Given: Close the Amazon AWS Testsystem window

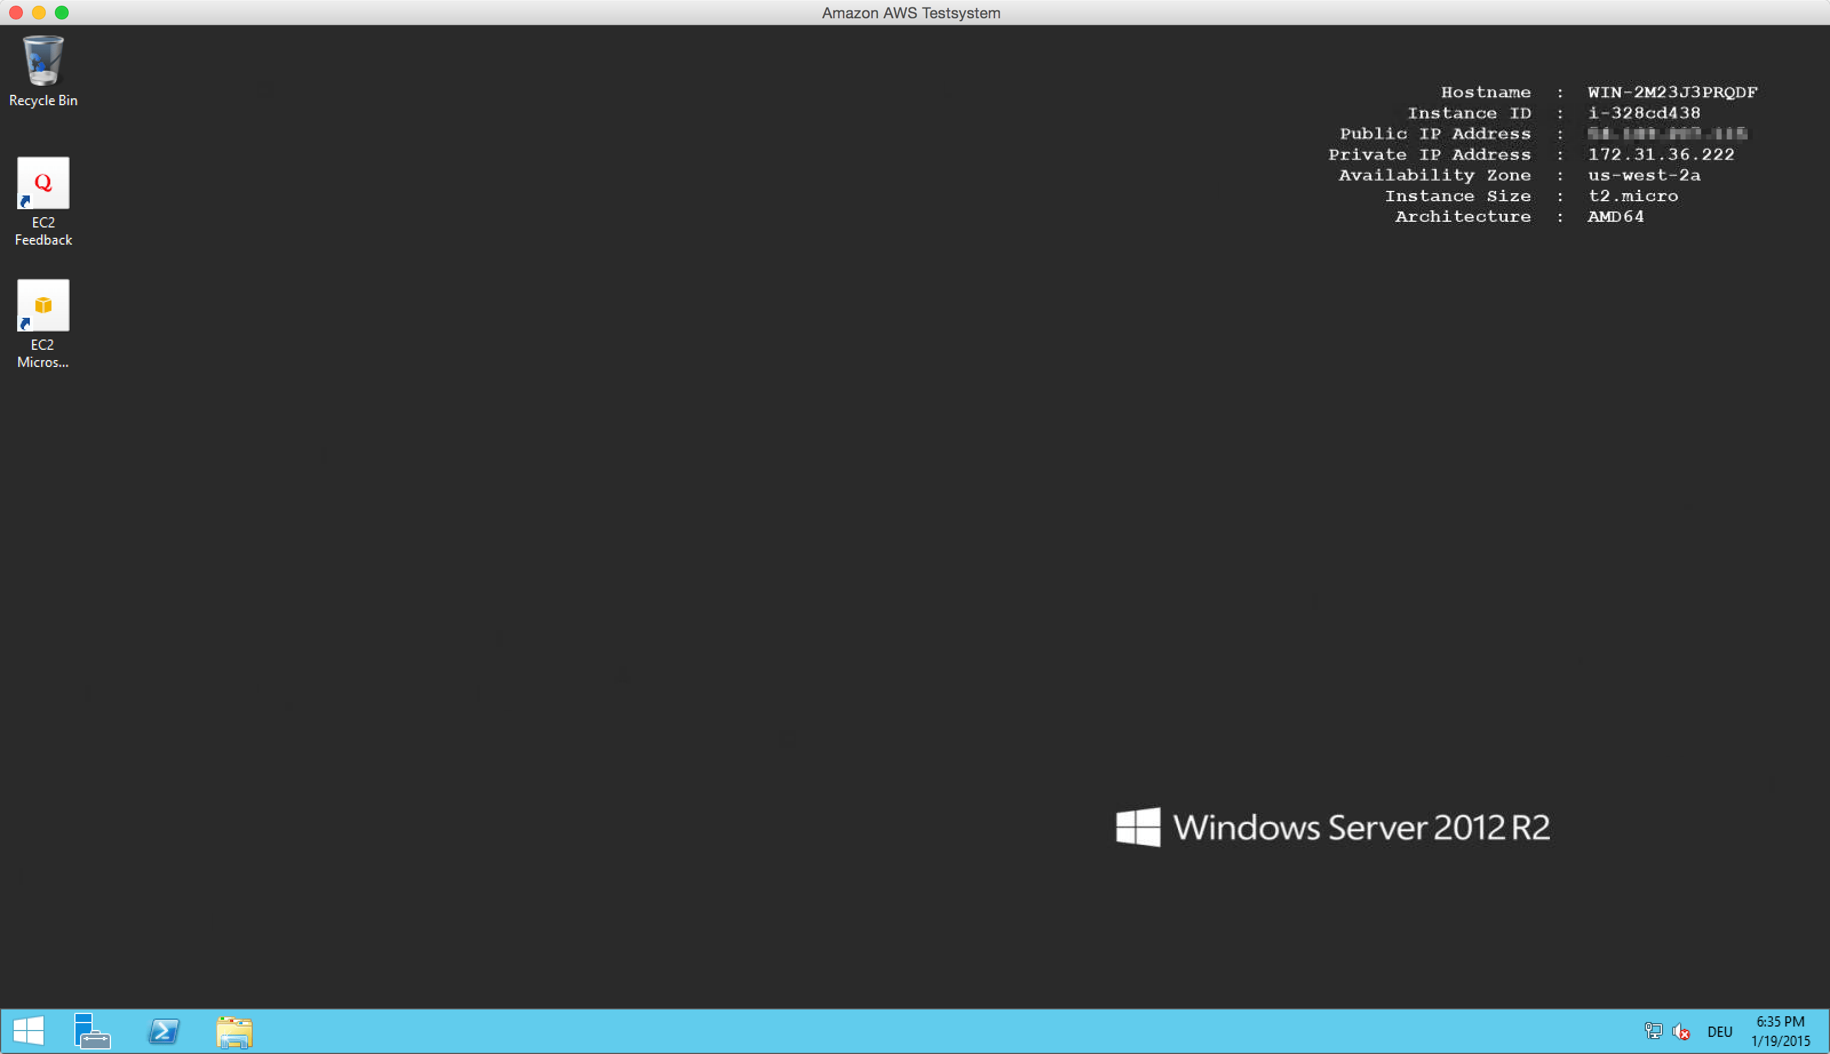Looking at the screenshot, I should 16,13.
